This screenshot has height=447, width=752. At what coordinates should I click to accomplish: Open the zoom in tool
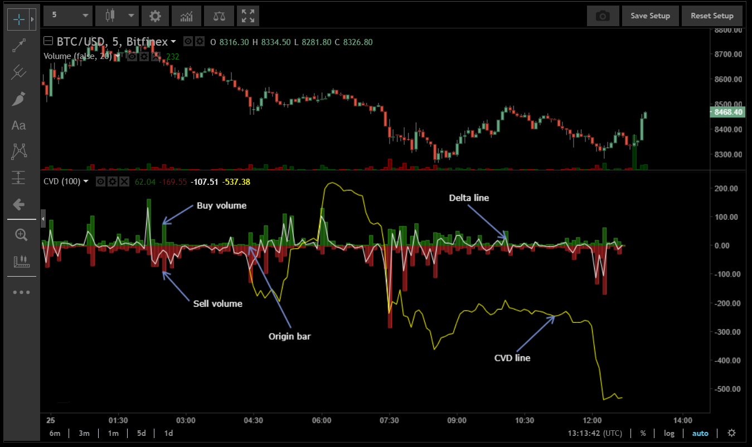[21, 234]
